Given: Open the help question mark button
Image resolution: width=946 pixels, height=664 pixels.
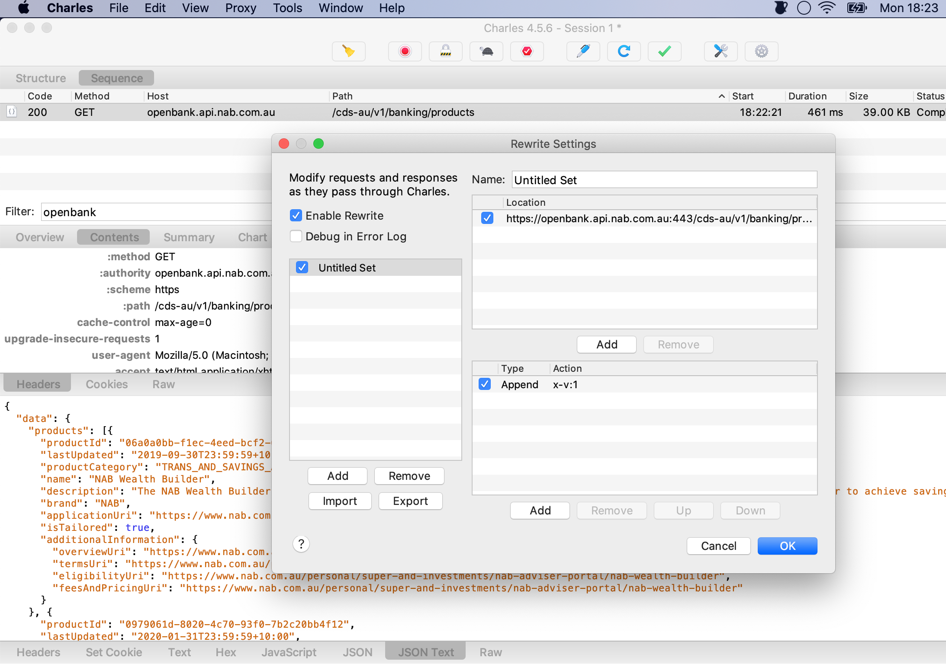Looking at the screenshot, I should pyautogui.click(x=301, y=544).
